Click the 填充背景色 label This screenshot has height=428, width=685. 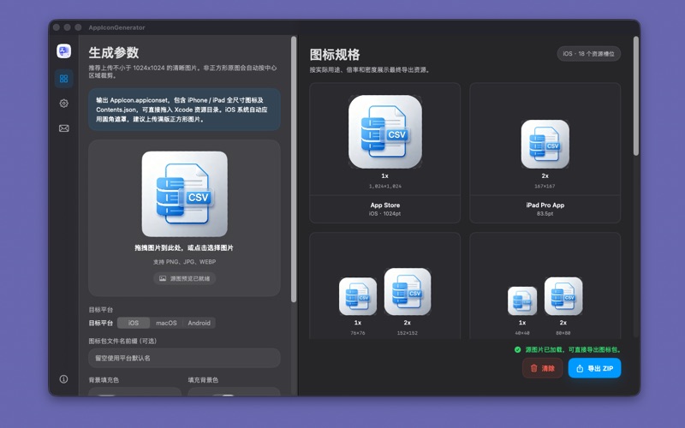click(203, 380)
